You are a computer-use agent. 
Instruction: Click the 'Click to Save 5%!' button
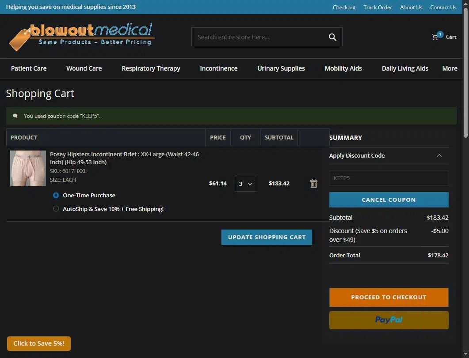point(39,344)
